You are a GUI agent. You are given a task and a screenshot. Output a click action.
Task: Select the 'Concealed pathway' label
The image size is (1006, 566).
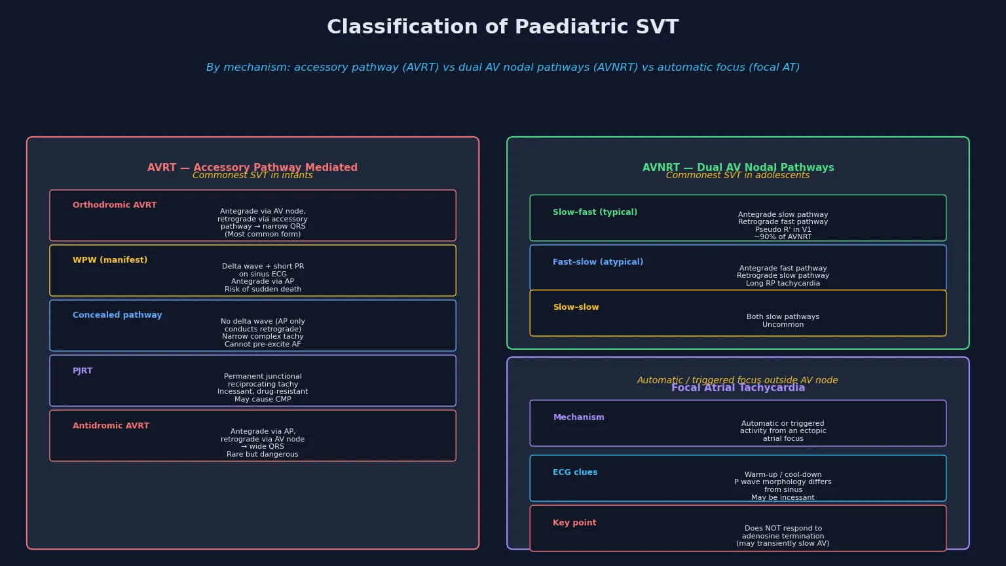pos(117,315)
